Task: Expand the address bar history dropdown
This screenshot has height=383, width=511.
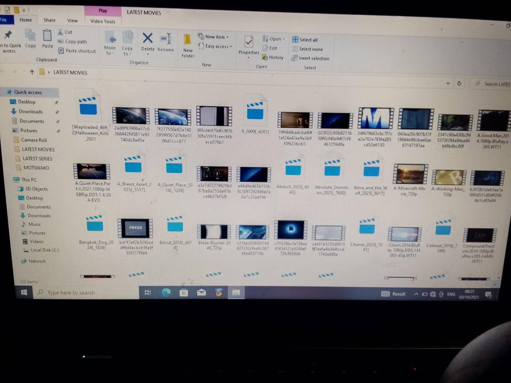Action: pos(448,83)
